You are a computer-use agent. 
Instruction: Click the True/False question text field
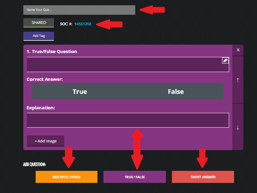(124, 65)
